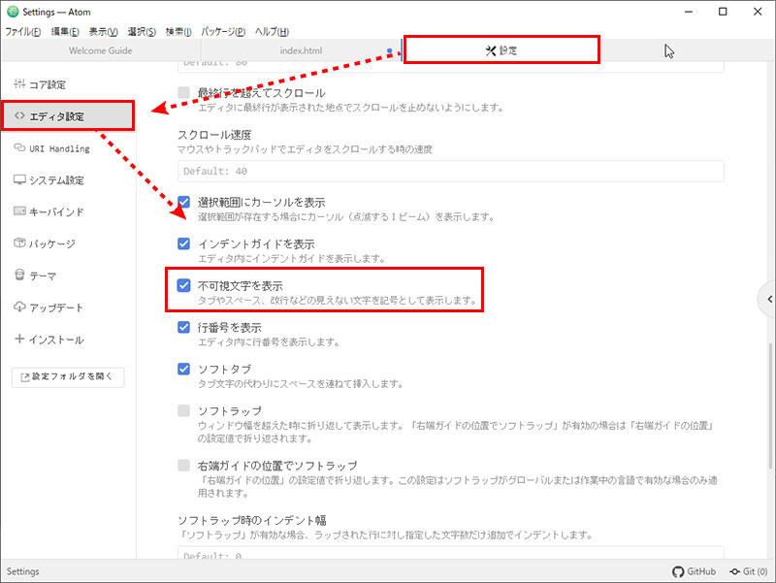Screen dimensions: 776x583
Task: Uncheck 選択範囲にカーソルを表示 checkbox
Action: (183, 202)
